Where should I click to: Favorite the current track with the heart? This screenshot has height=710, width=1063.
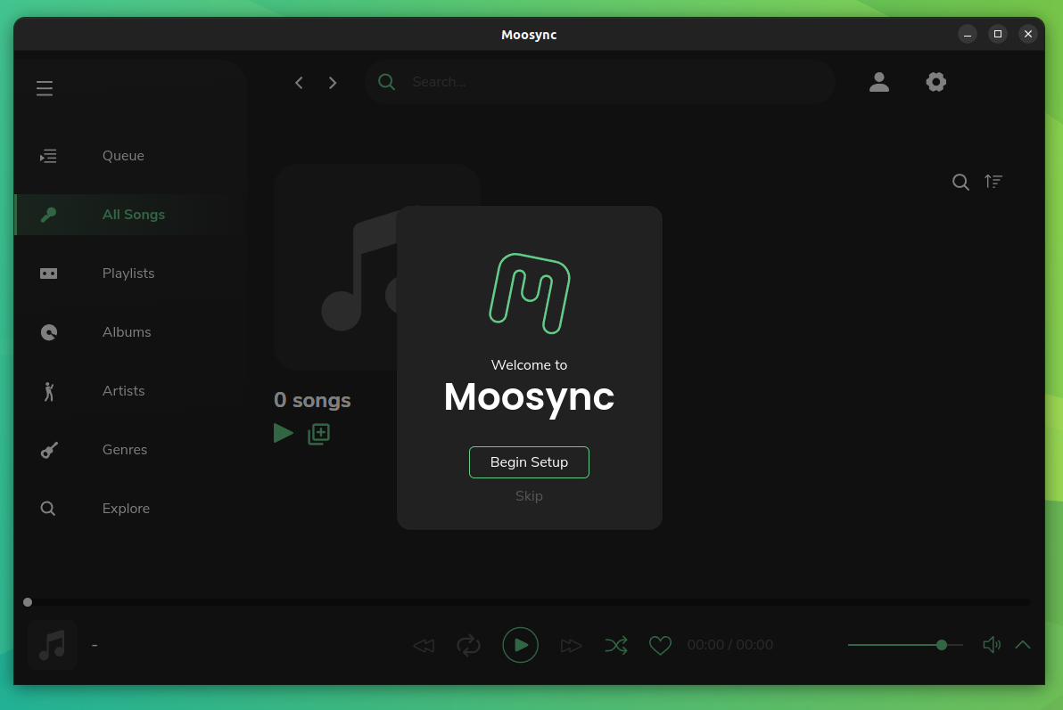coord(660,644)
